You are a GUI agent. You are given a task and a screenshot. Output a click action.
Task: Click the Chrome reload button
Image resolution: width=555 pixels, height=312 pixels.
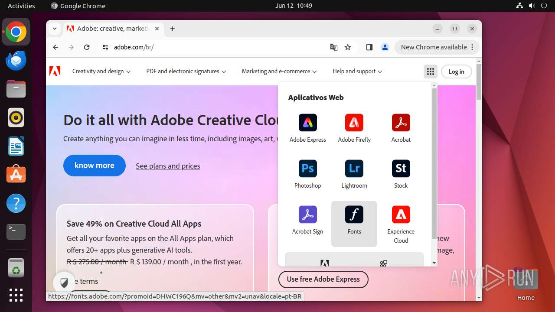[87, 47]
